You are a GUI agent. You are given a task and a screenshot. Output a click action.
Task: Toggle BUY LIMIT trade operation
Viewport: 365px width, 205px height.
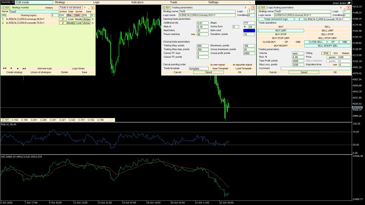[x=281, y=30]
